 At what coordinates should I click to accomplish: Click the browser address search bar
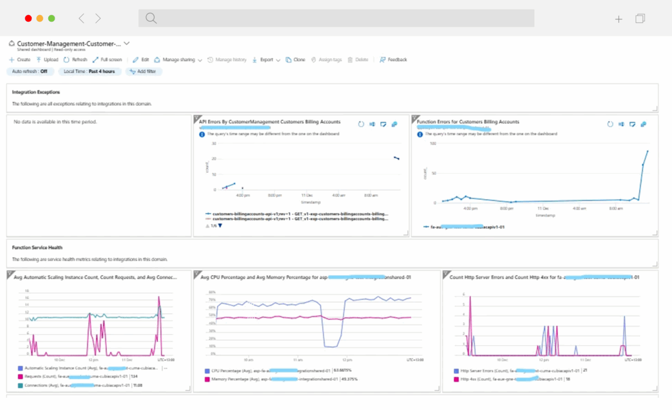tap(336, 18)
